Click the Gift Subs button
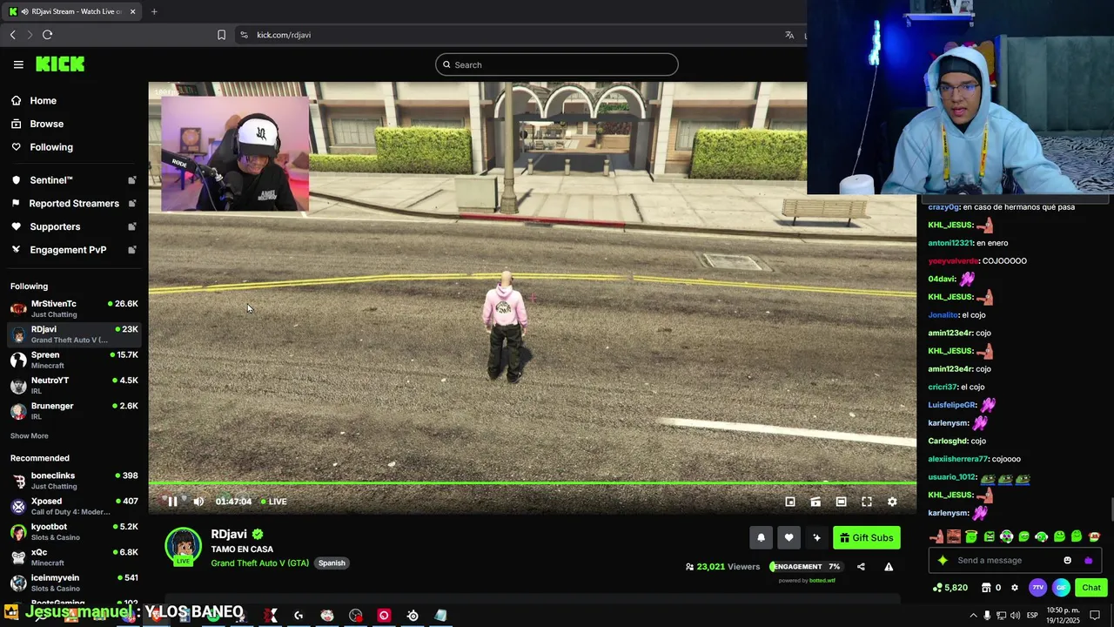The width and height of the screenshot is (1114, 627). [x=866, y=537]
